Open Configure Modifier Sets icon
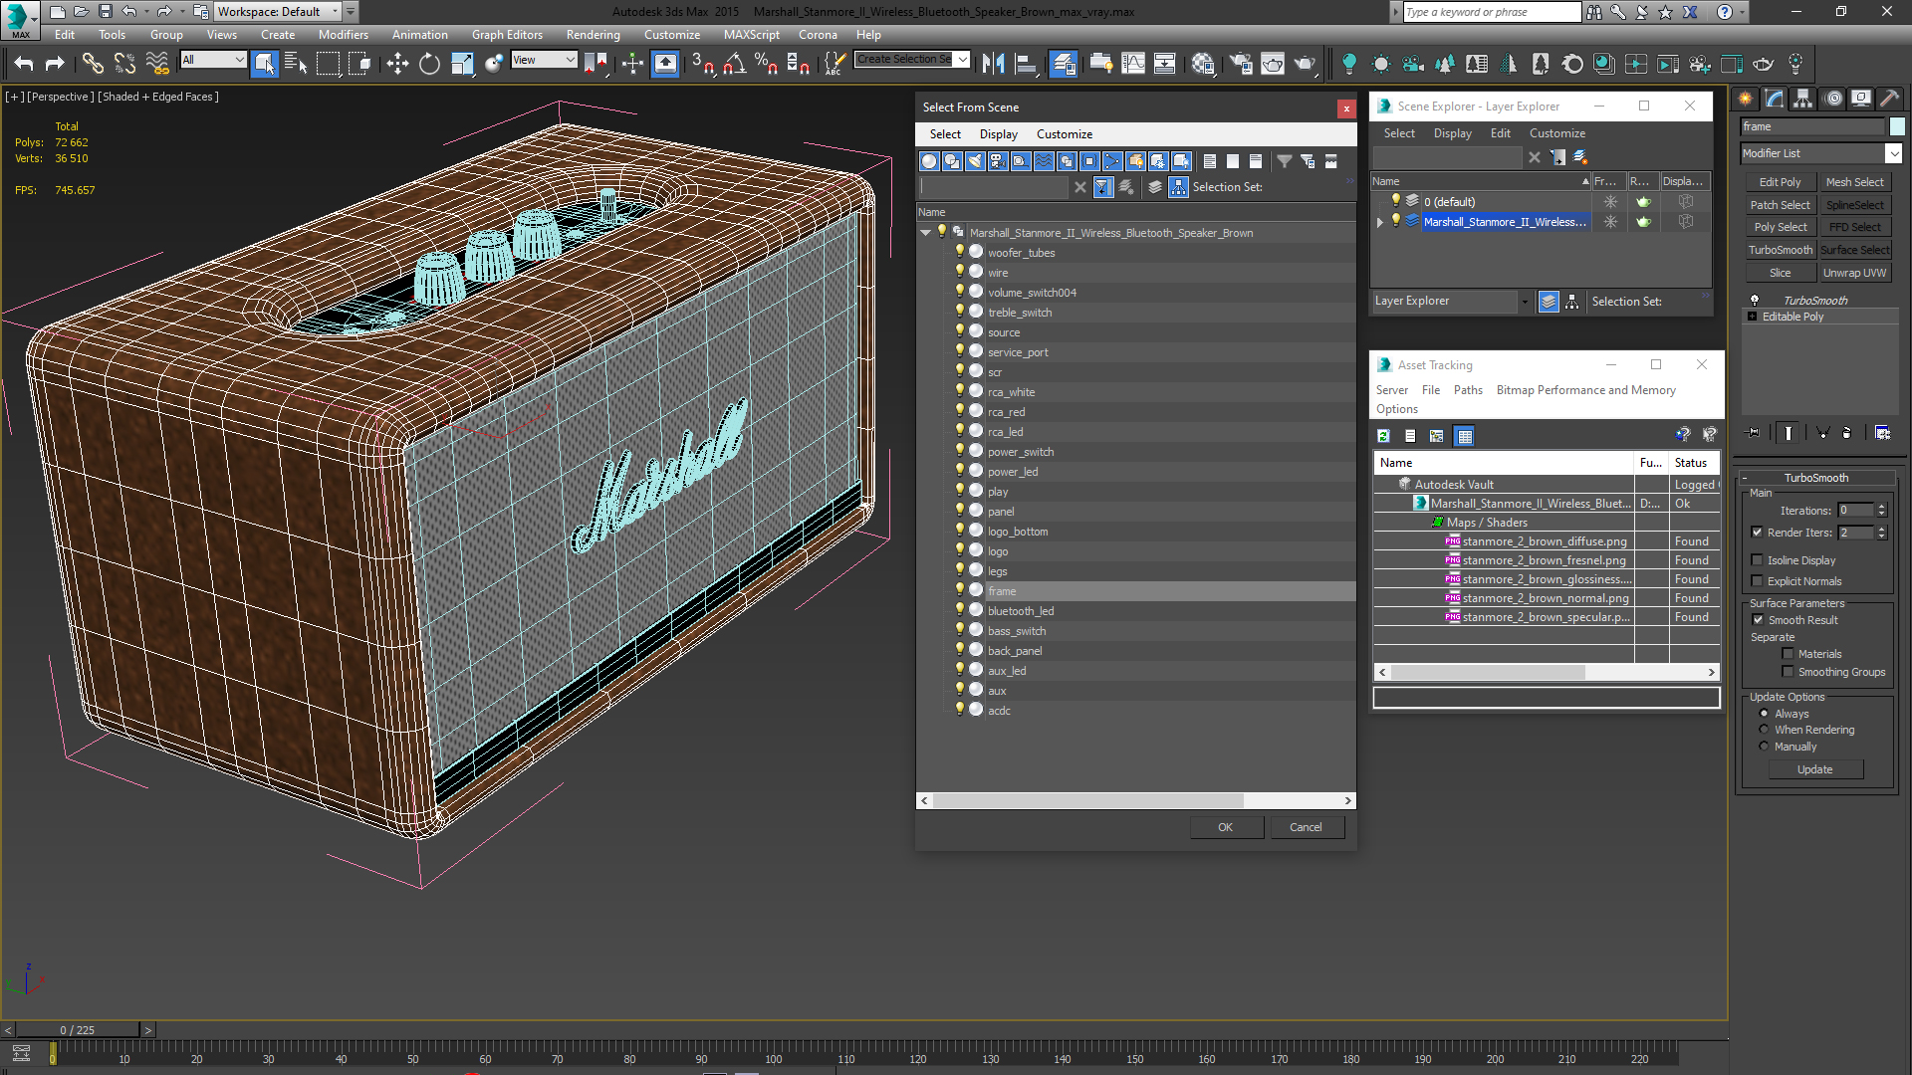This screenshot has width=1912, height=1075. [1882, 433]
